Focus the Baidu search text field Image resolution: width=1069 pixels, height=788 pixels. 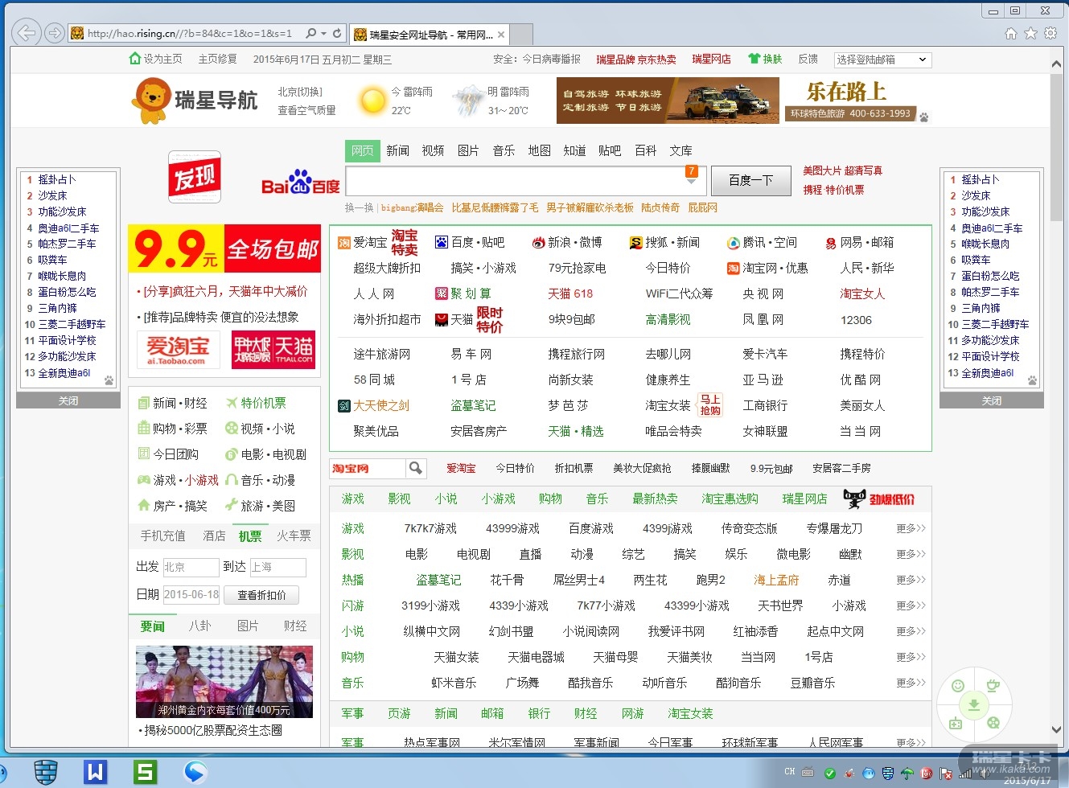coord(515,180)
